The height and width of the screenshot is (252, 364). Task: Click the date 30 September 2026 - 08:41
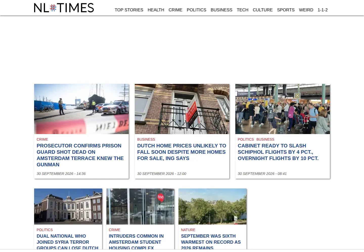(x=262, y=174)
